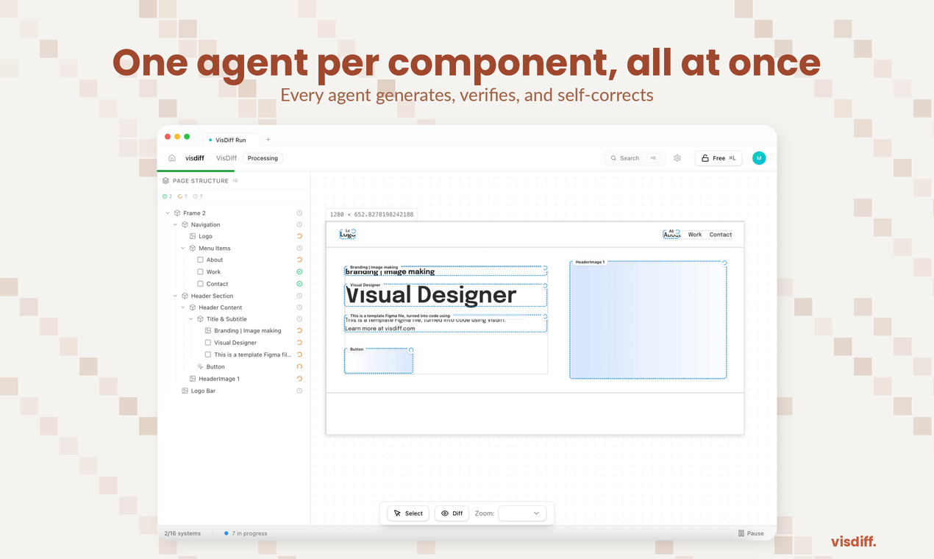Click clock status icon for Logo Bar

[299, 391]
